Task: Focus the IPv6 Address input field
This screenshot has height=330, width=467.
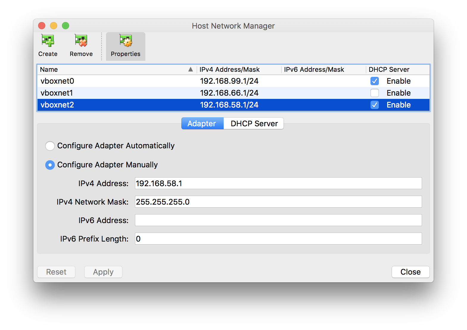Action: pyautogui.click(x=278, y=220)
